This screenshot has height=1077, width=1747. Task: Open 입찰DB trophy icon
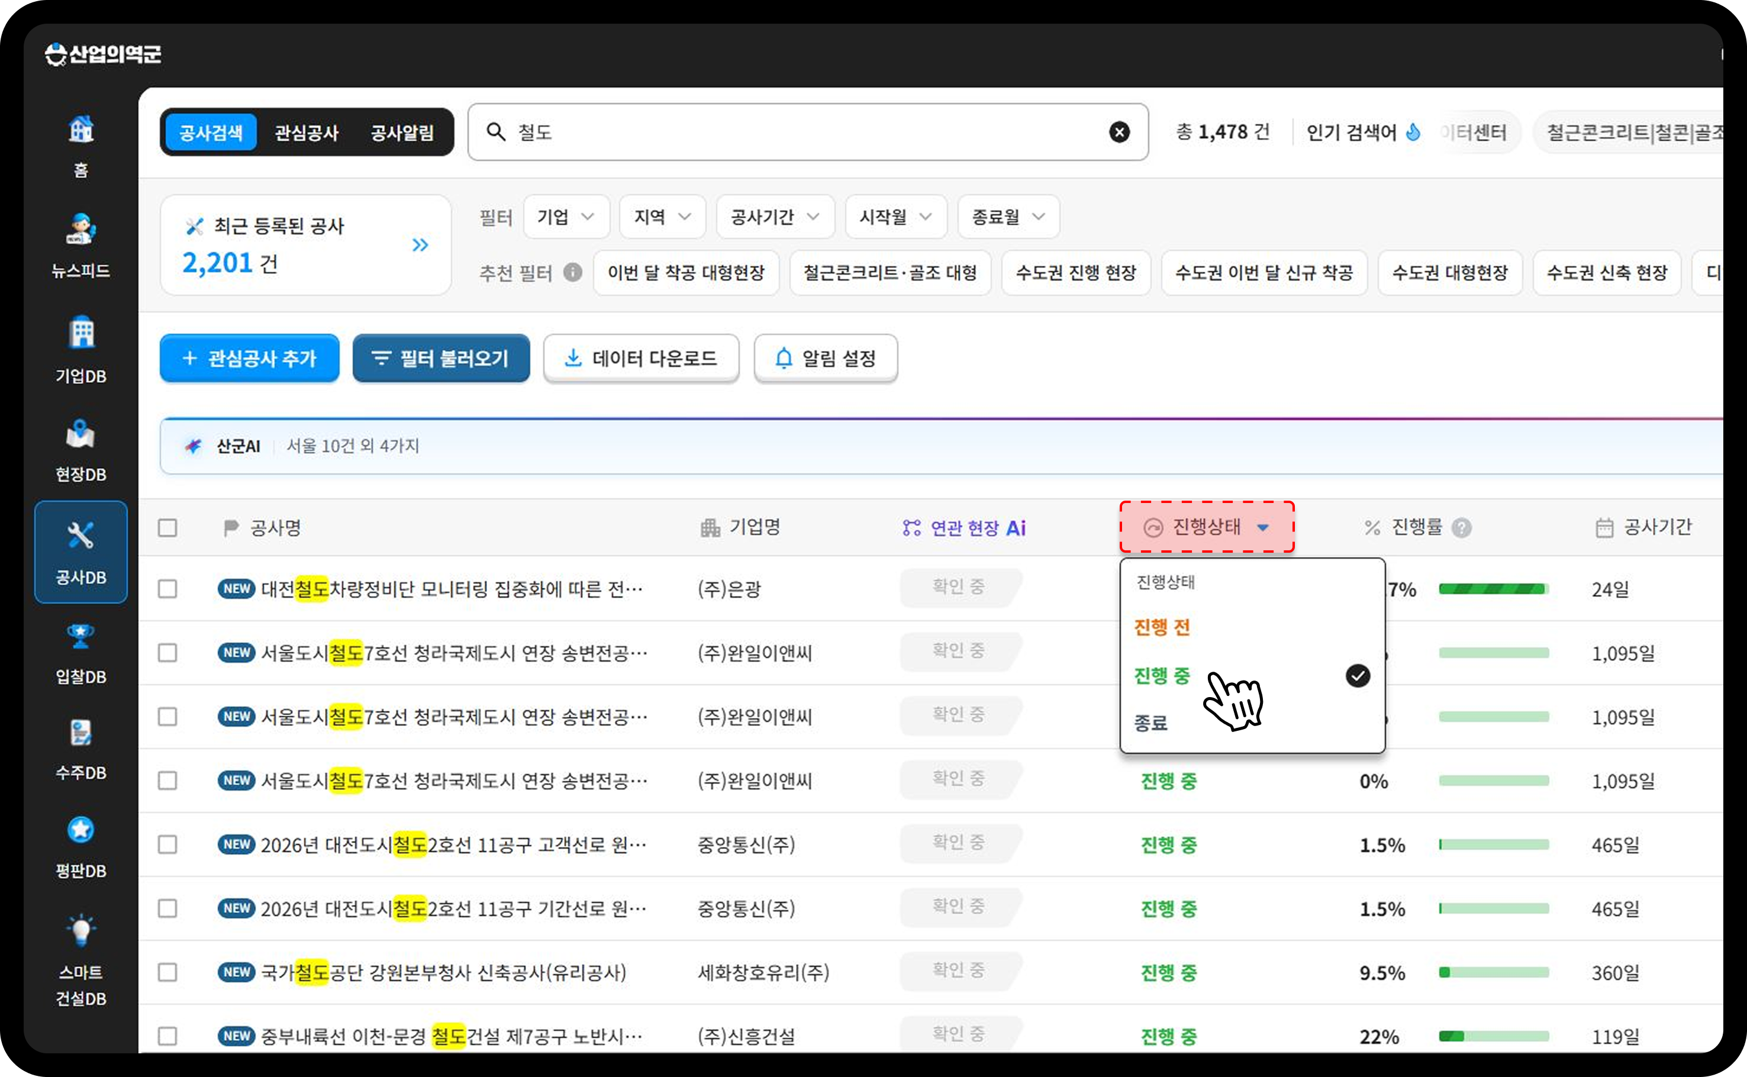(80, 636)
